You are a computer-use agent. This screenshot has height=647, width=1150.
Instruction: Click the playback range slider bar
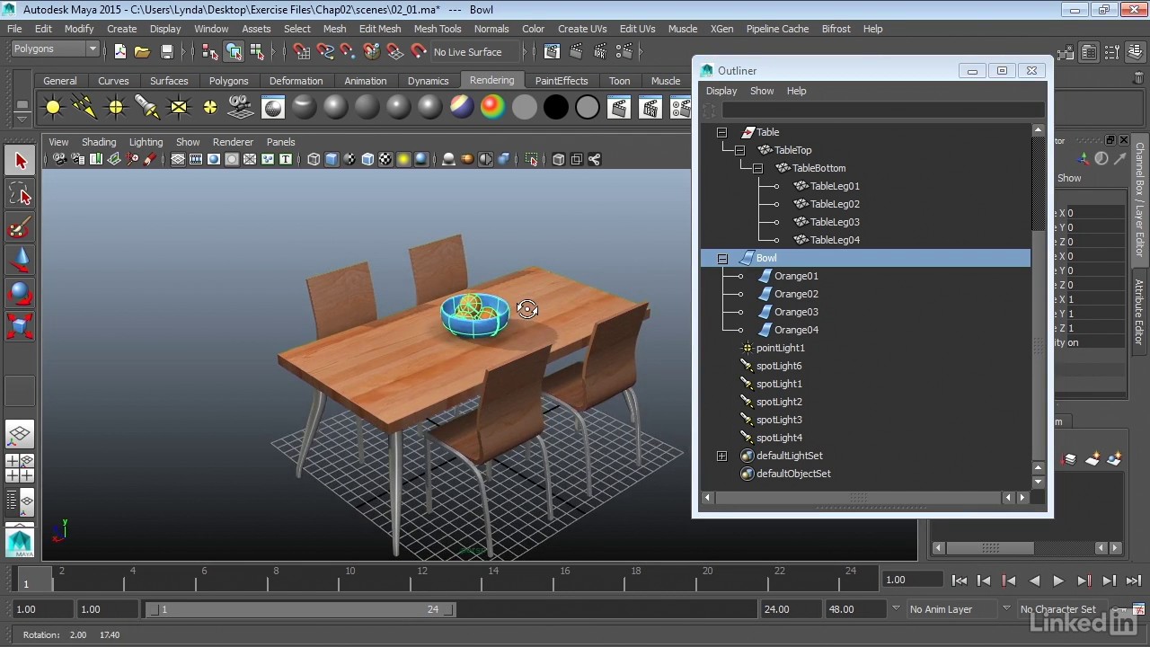pyautogui.click(x=301, y=609)
